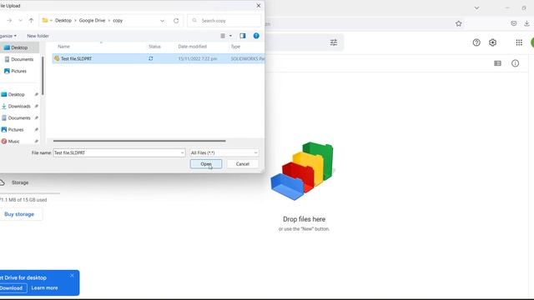Click the Open button in File Upload dialog
This screenshot has width=534, height=300.
(206, 164)
